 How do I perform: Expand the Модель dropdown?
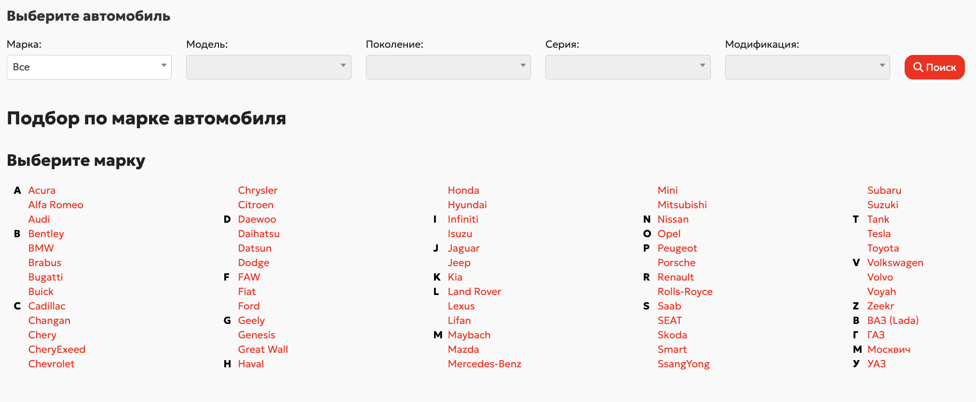point(269,67)
